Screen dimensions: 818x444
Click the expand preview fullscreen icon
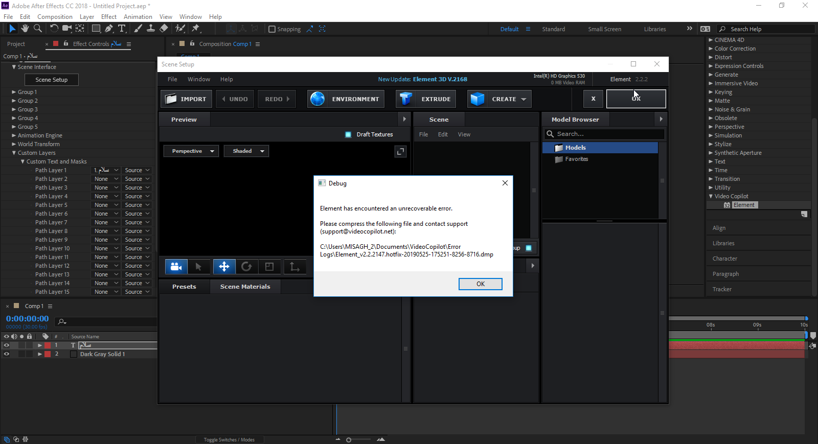(400, 151)
